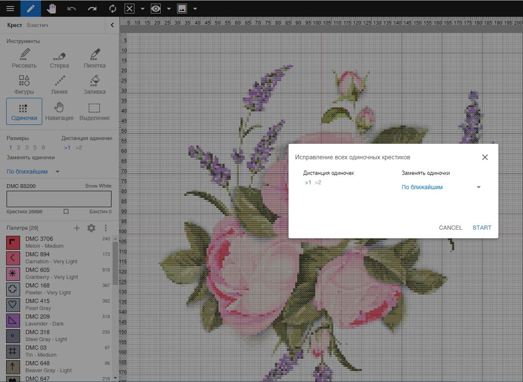Click the DMC B5200 Snow White color box
This screenshot has width=523, height=382.
pos(59,199)
